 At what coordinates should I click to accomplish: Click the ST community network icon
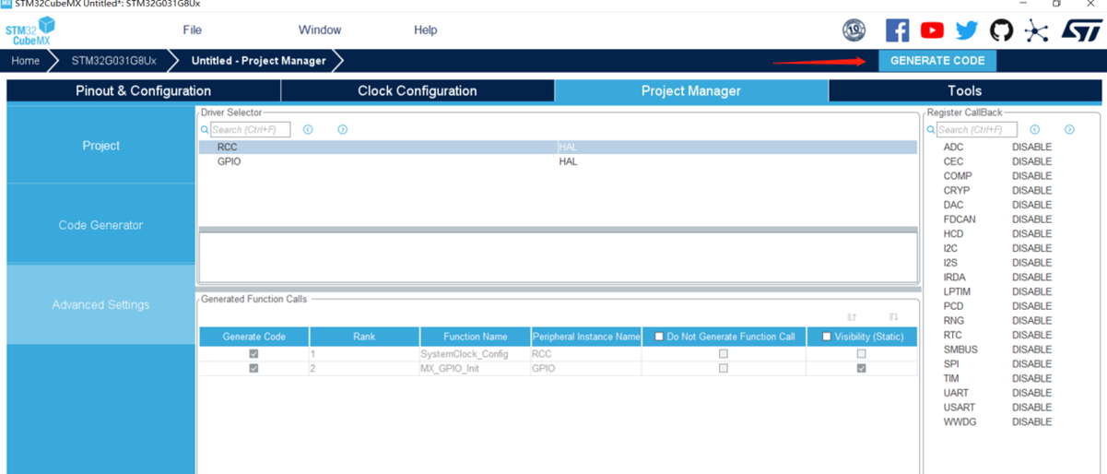[1037, 30]
